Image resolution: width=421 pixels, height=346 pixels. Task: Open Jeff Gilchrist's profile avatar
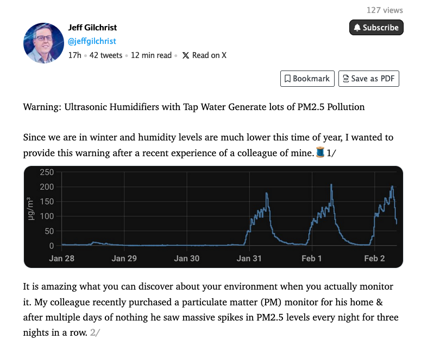coord(44,43)
